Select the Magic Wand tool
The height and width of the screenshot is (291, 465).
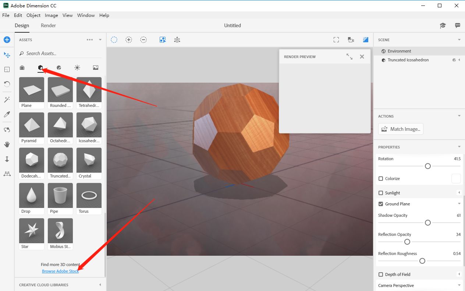click(7, 100)
